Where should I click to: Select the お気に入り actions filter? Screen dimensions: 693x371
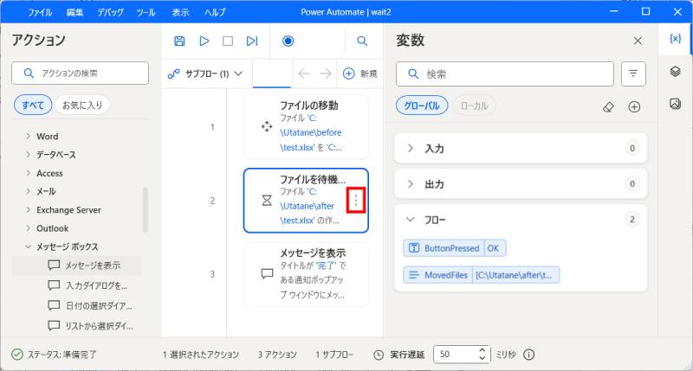82,105
